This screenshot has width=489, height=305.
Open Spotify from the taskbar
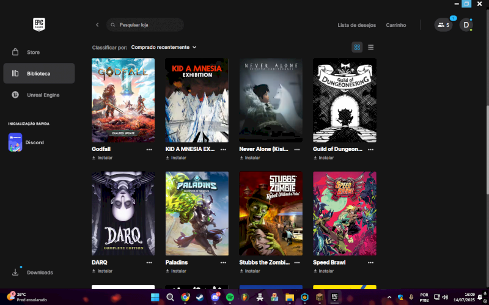[x=230, y=297]
